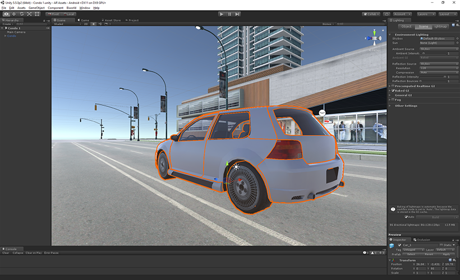Select the Hand (view) tool

tap(6, 14)
